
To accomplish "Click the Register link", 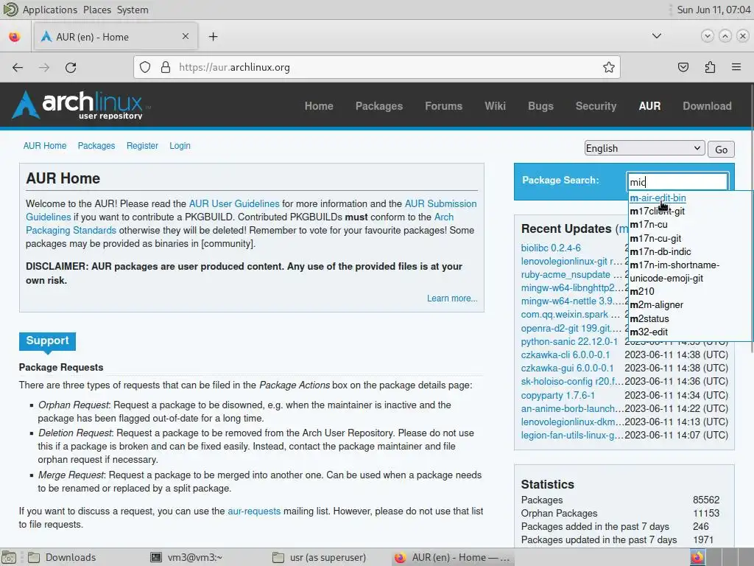I will tap(142, 146).
